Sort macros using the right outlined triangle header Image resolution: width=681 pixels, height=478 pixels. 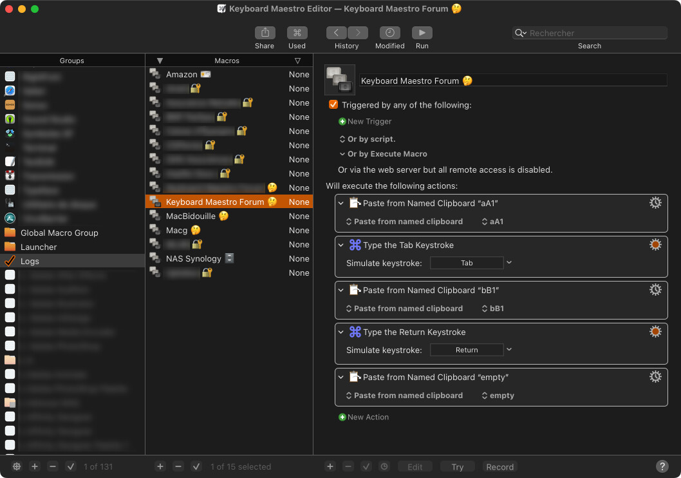tap(297, 61)
